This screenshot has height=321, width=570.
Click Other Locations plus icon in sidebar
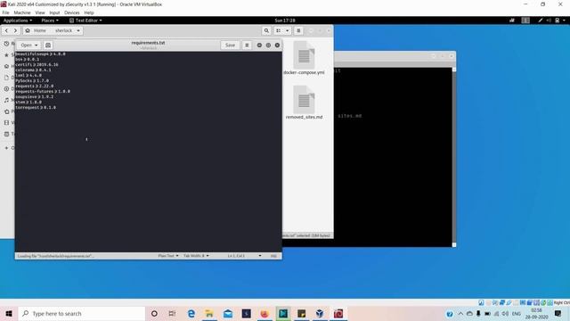6,148
